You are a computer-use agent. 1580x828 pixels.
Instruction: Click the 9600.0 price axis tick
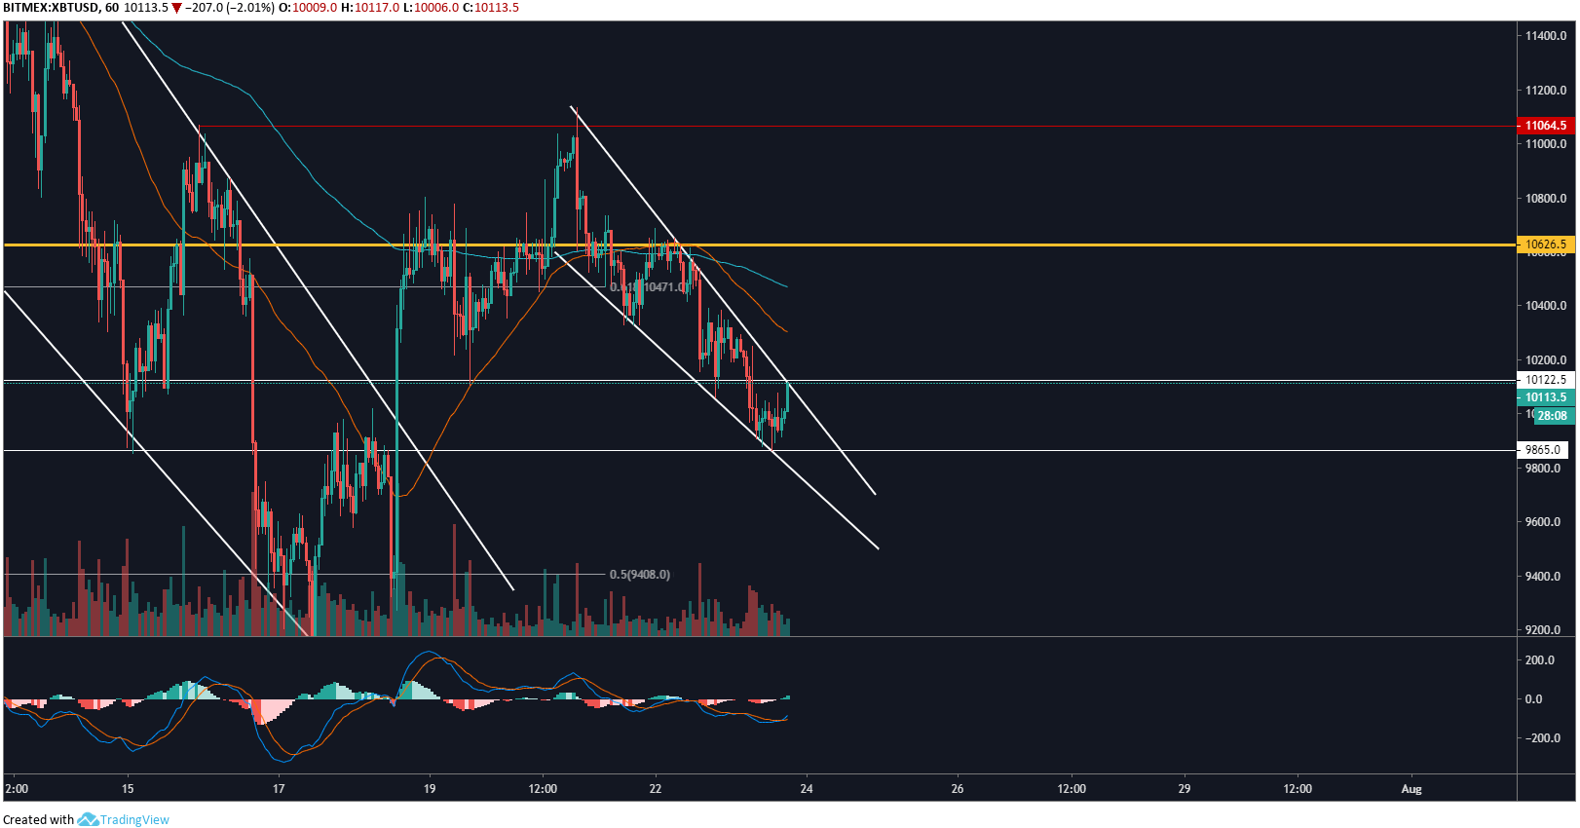(x=1543, y=522)
